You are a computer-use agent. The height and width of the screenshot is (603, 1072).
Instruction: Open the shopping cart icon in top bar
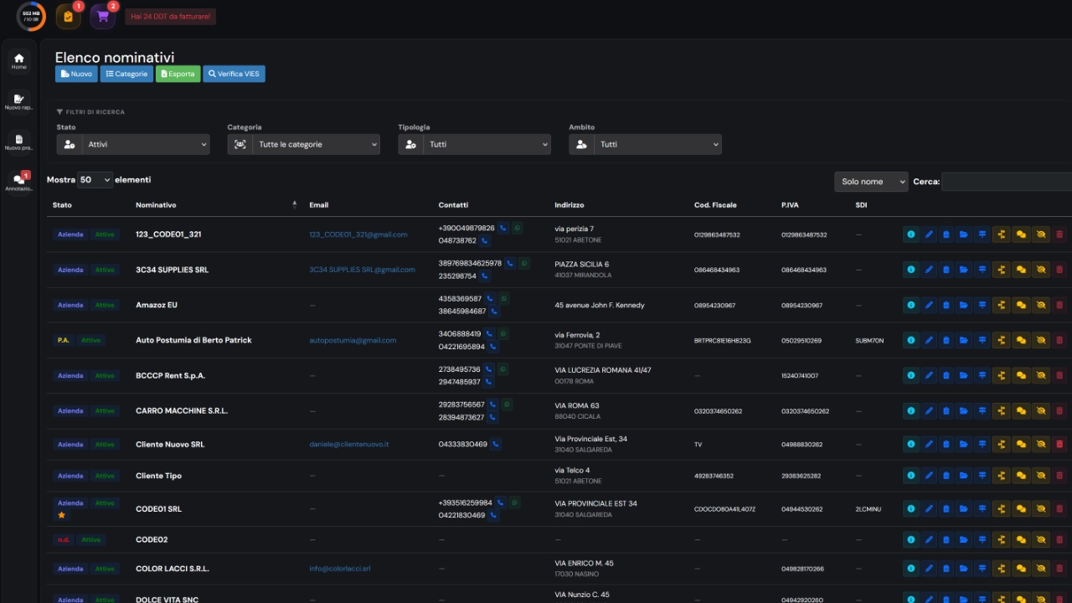click(103, 16)
